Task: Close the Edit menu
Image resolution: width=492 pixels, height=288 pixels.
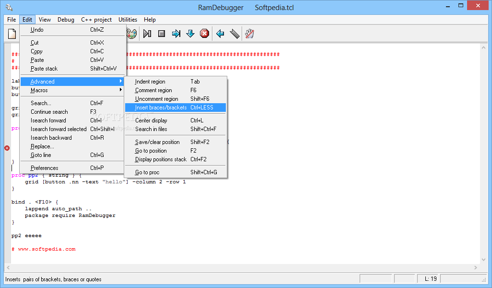Action: pyautogui.click(x=27, y=20)
